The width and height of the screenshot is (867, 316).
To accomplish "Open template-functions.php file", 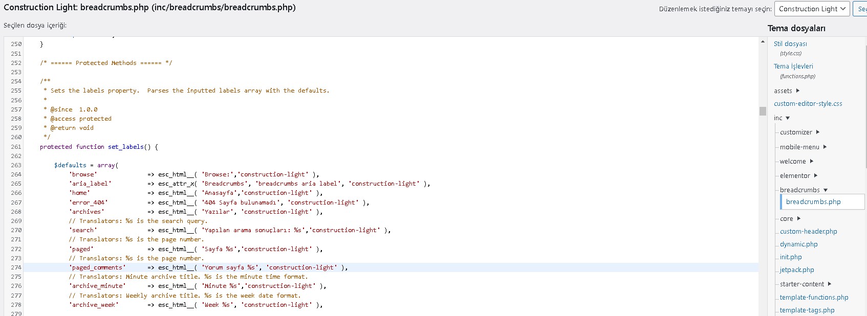I will pos(814,298).
